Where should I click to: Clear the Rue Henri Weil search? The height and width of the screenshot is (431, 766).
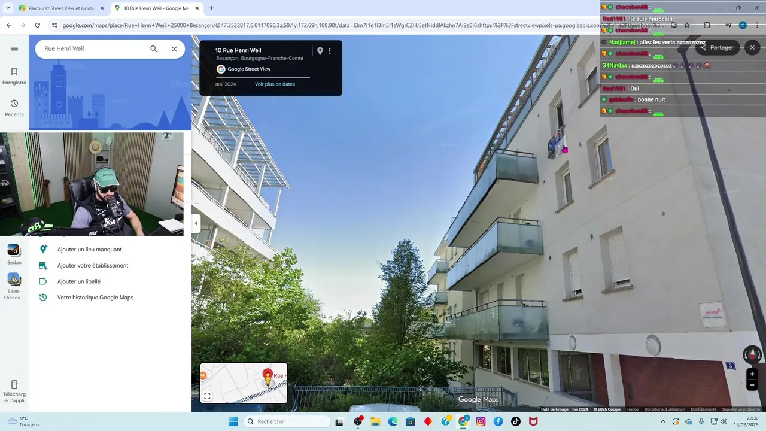point(174,49)
